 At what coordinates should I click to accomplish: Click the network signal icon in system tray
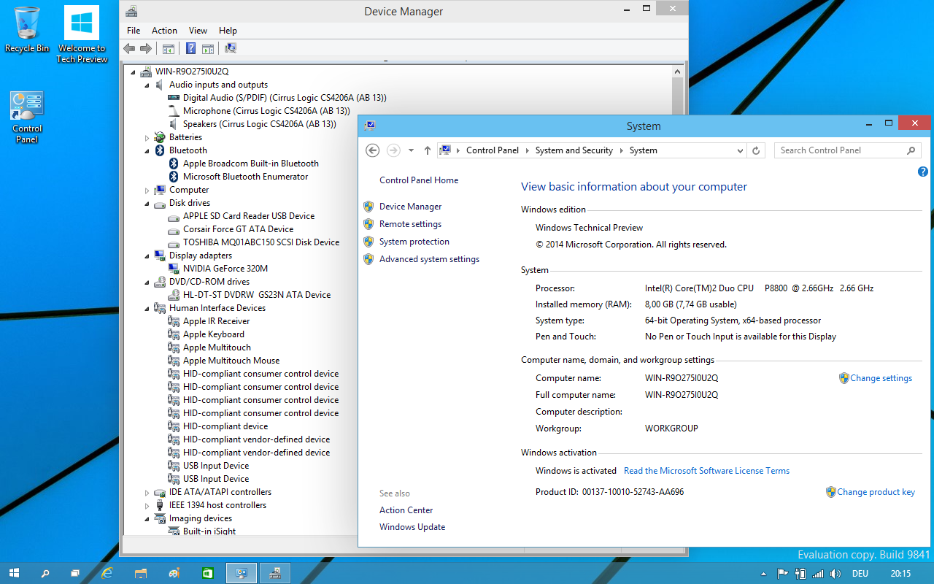[x=819, y=574]
